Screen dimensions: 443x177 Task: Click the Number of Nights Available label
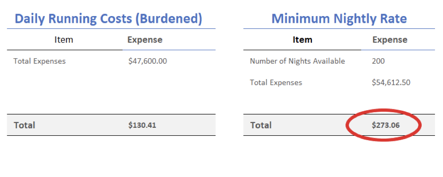[297, 61]
